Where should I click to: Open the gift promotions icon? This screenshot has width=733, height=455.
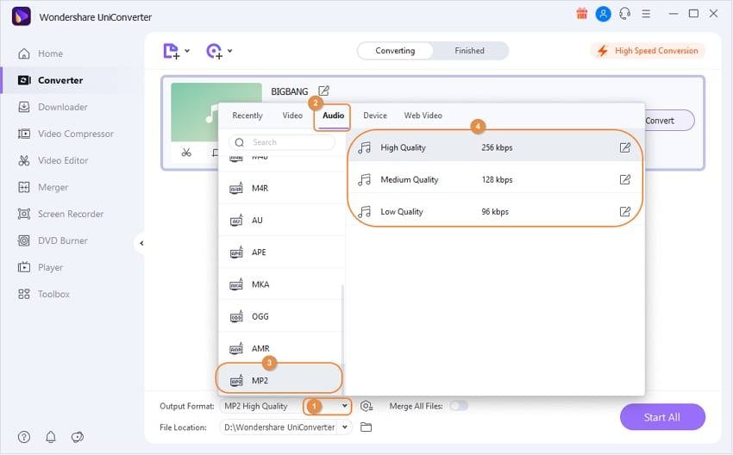[x=581, y=14]
